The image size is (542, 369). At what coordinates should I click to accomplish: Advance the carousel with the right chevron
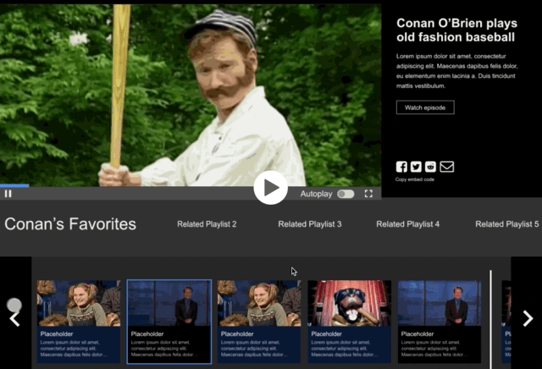pos(528,318)
